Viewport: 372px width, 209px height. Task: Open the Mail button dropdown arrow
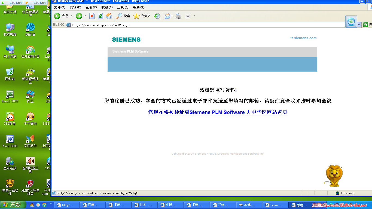[172, 16]
